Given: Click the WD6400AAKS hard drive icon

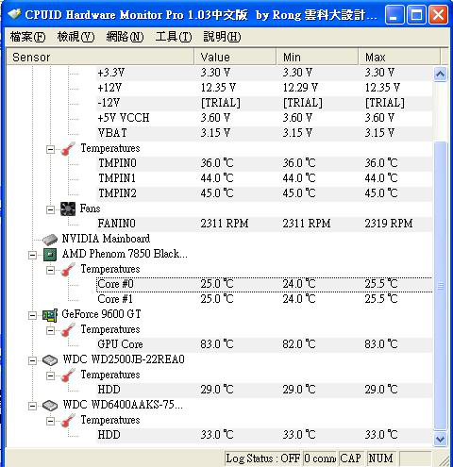Looking at the screenshot, I should pyautogui.click(x=50, y=406).
